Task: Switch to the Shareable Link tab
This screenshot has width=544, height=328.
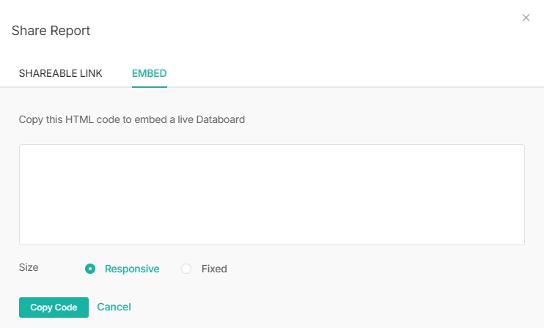Action: (x=60, y=73)
